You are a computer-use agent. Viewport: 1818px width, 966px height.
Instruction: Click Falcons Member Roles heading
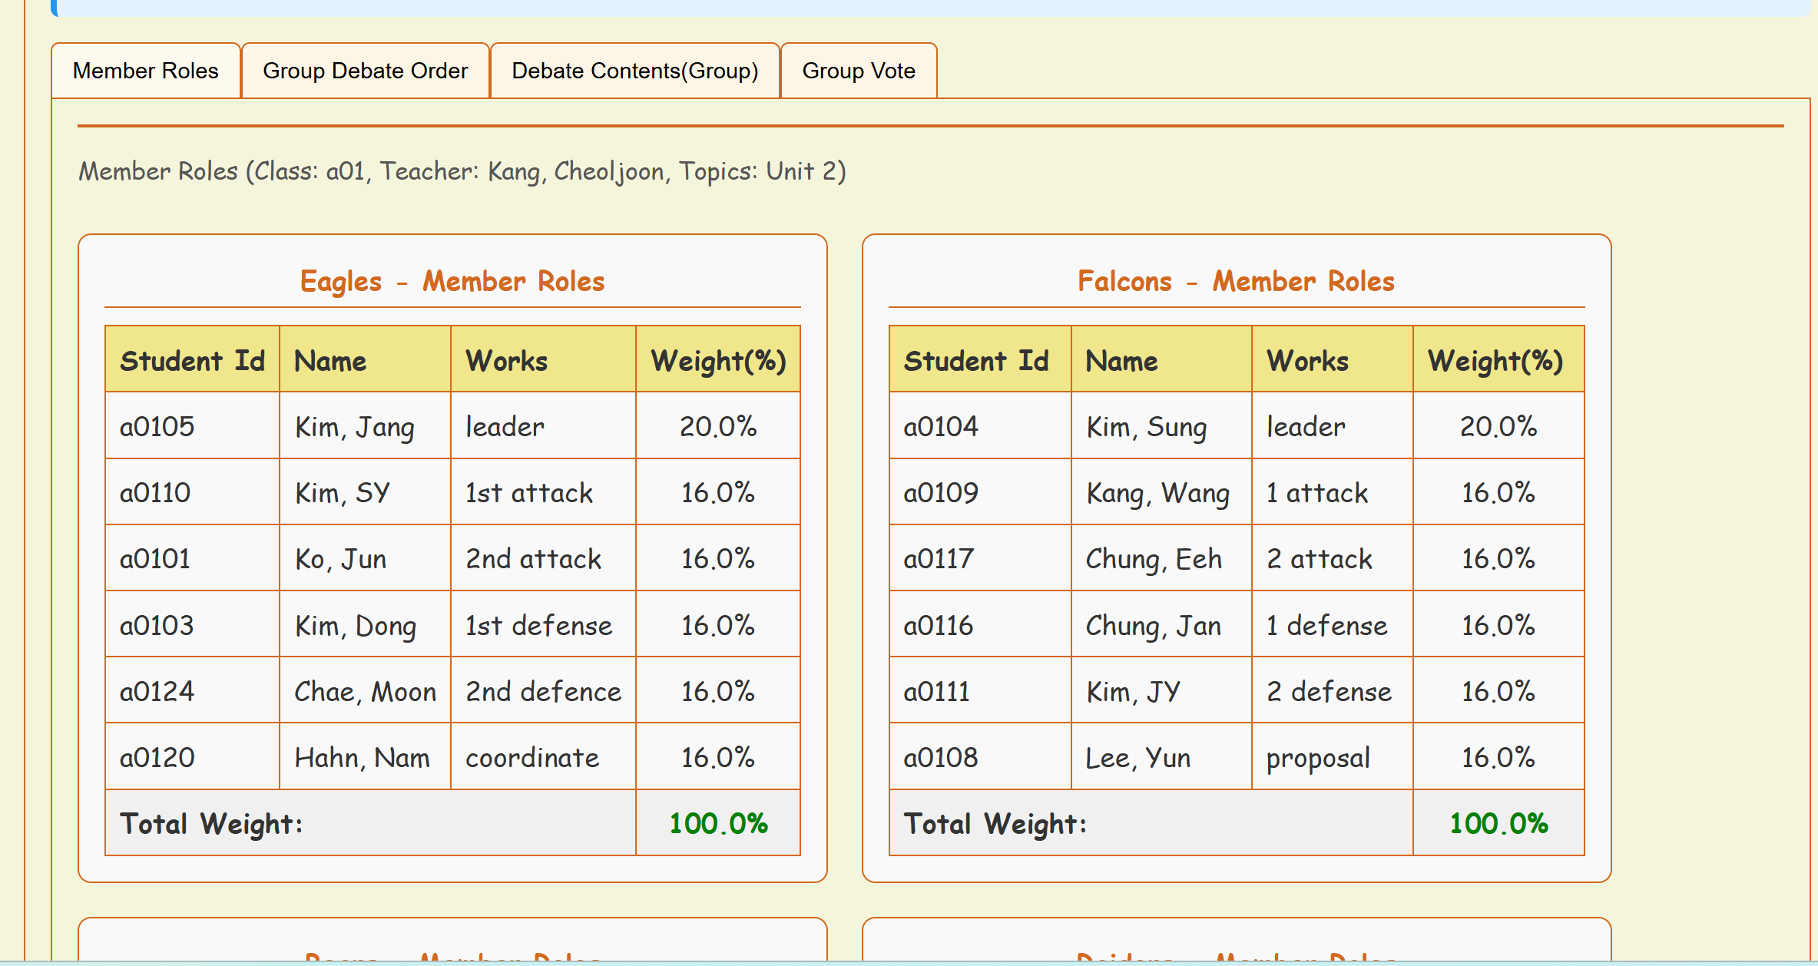click(x=1236, y=282)
